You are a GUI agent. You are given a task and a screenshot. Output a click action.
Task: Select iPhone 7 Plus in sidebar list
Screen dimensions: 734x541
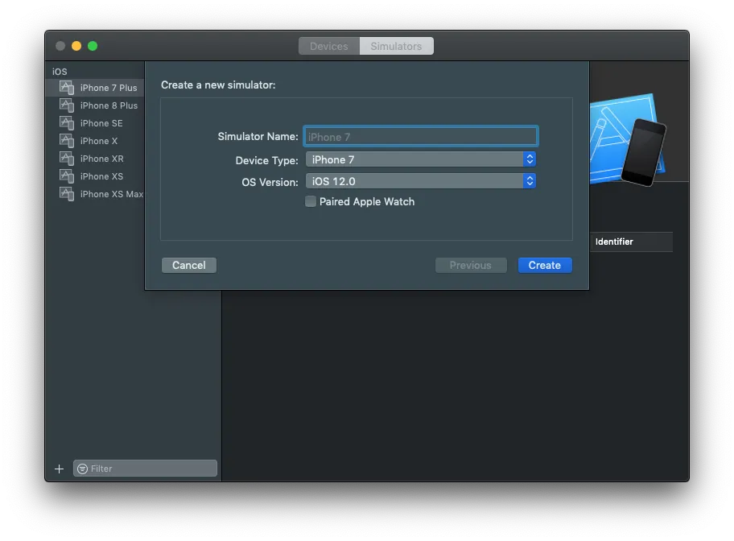(x=95, y=88)
